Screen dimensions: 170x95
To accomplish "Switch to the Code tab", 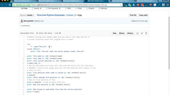I will pos(24,8).
